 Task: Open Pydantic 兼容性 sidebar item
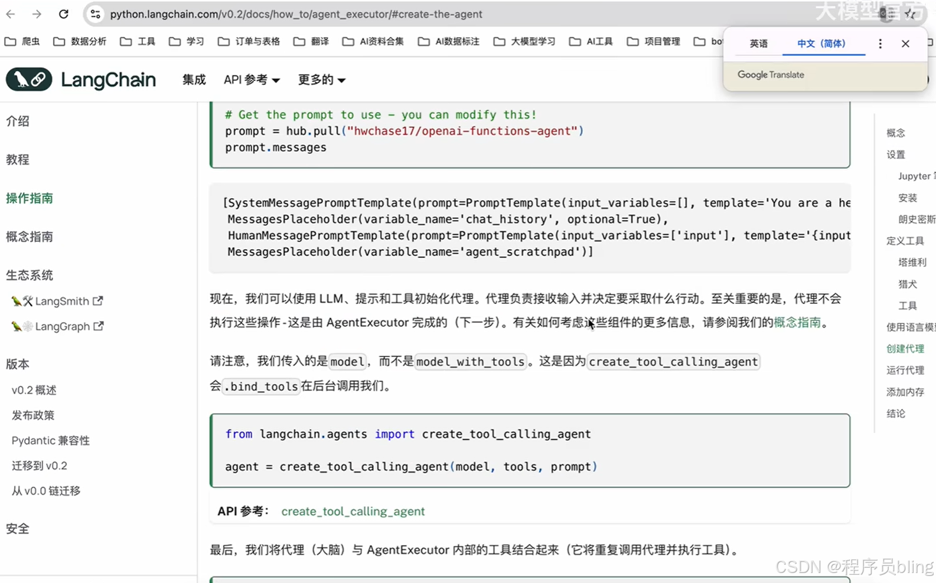click(51, 441)
